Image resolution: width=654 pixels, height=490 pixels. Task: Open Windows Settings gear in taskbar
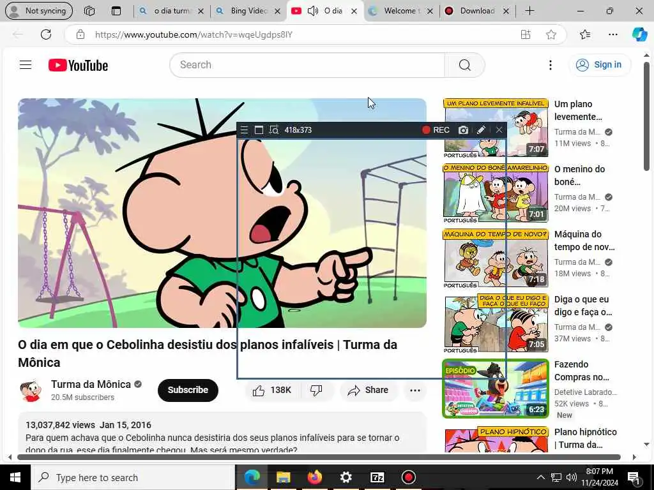coord(346,477)
